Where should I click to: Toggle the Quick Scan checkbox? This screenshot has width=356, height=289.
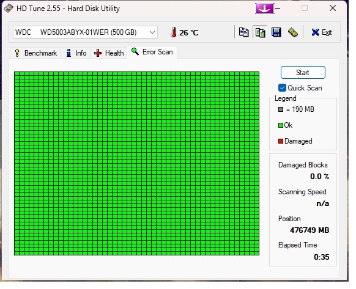282,88
